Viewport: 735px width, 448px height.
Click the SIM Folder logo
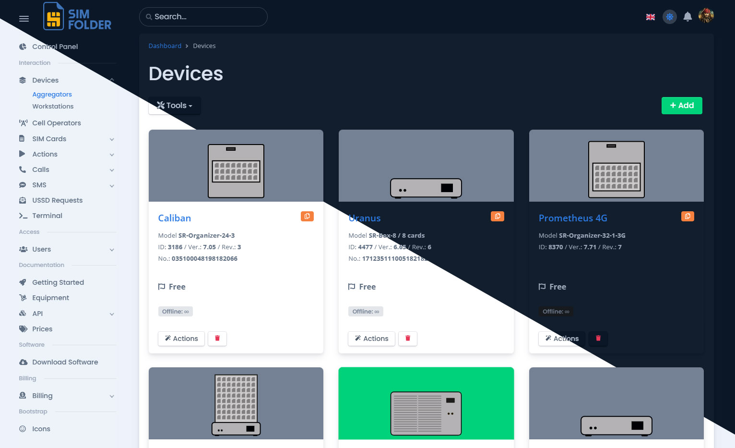[78, 17]
